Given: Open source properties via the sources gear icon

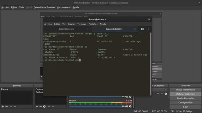Looking at the screenshot, I should 45,107.
